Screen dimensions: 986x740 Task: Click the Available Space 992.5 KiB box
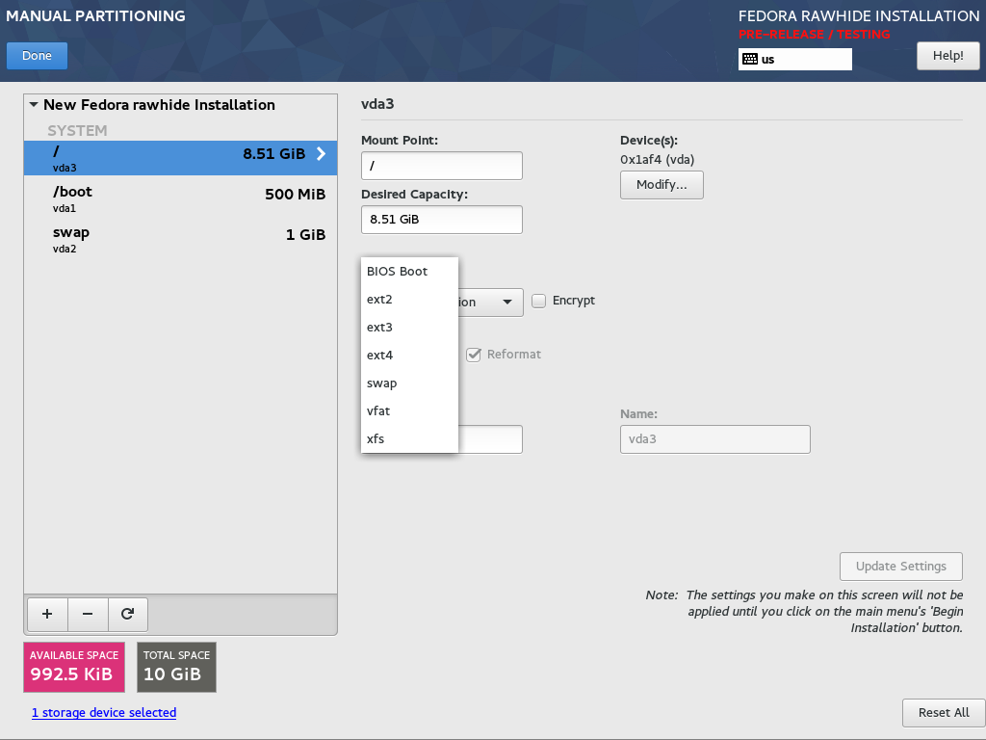point(74,667)
